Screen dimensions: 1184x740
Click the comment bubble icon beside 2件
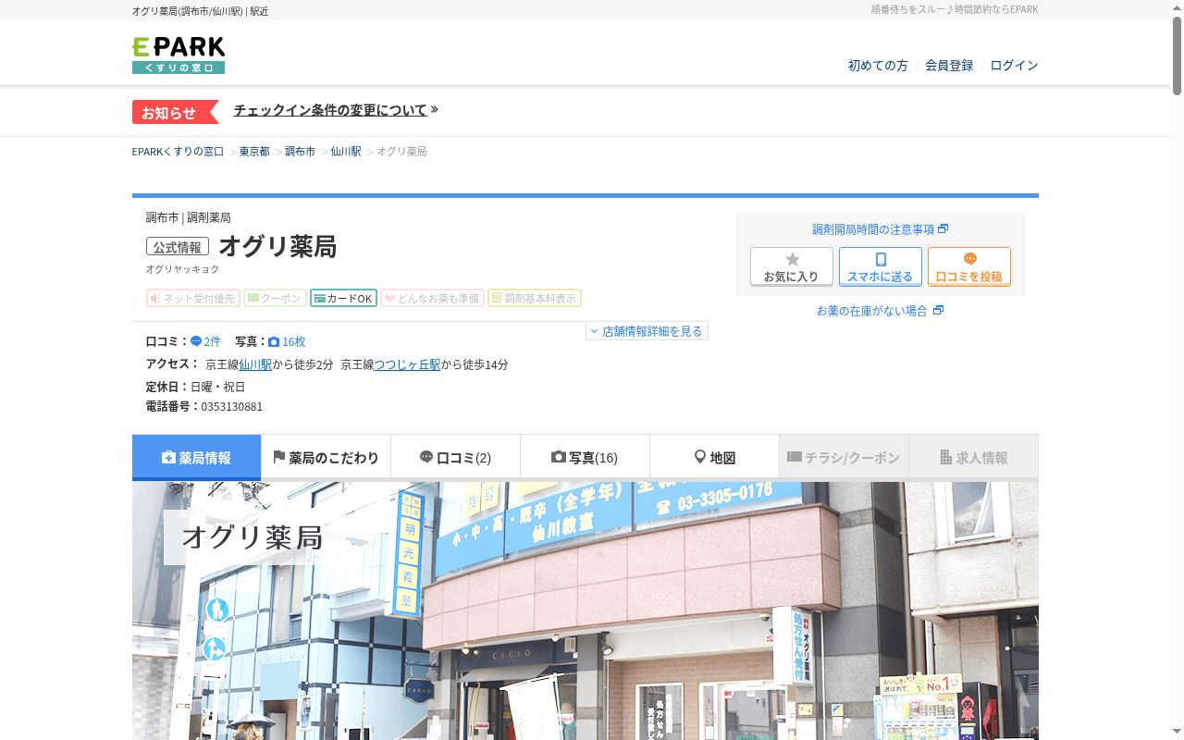tap(196, 341)
